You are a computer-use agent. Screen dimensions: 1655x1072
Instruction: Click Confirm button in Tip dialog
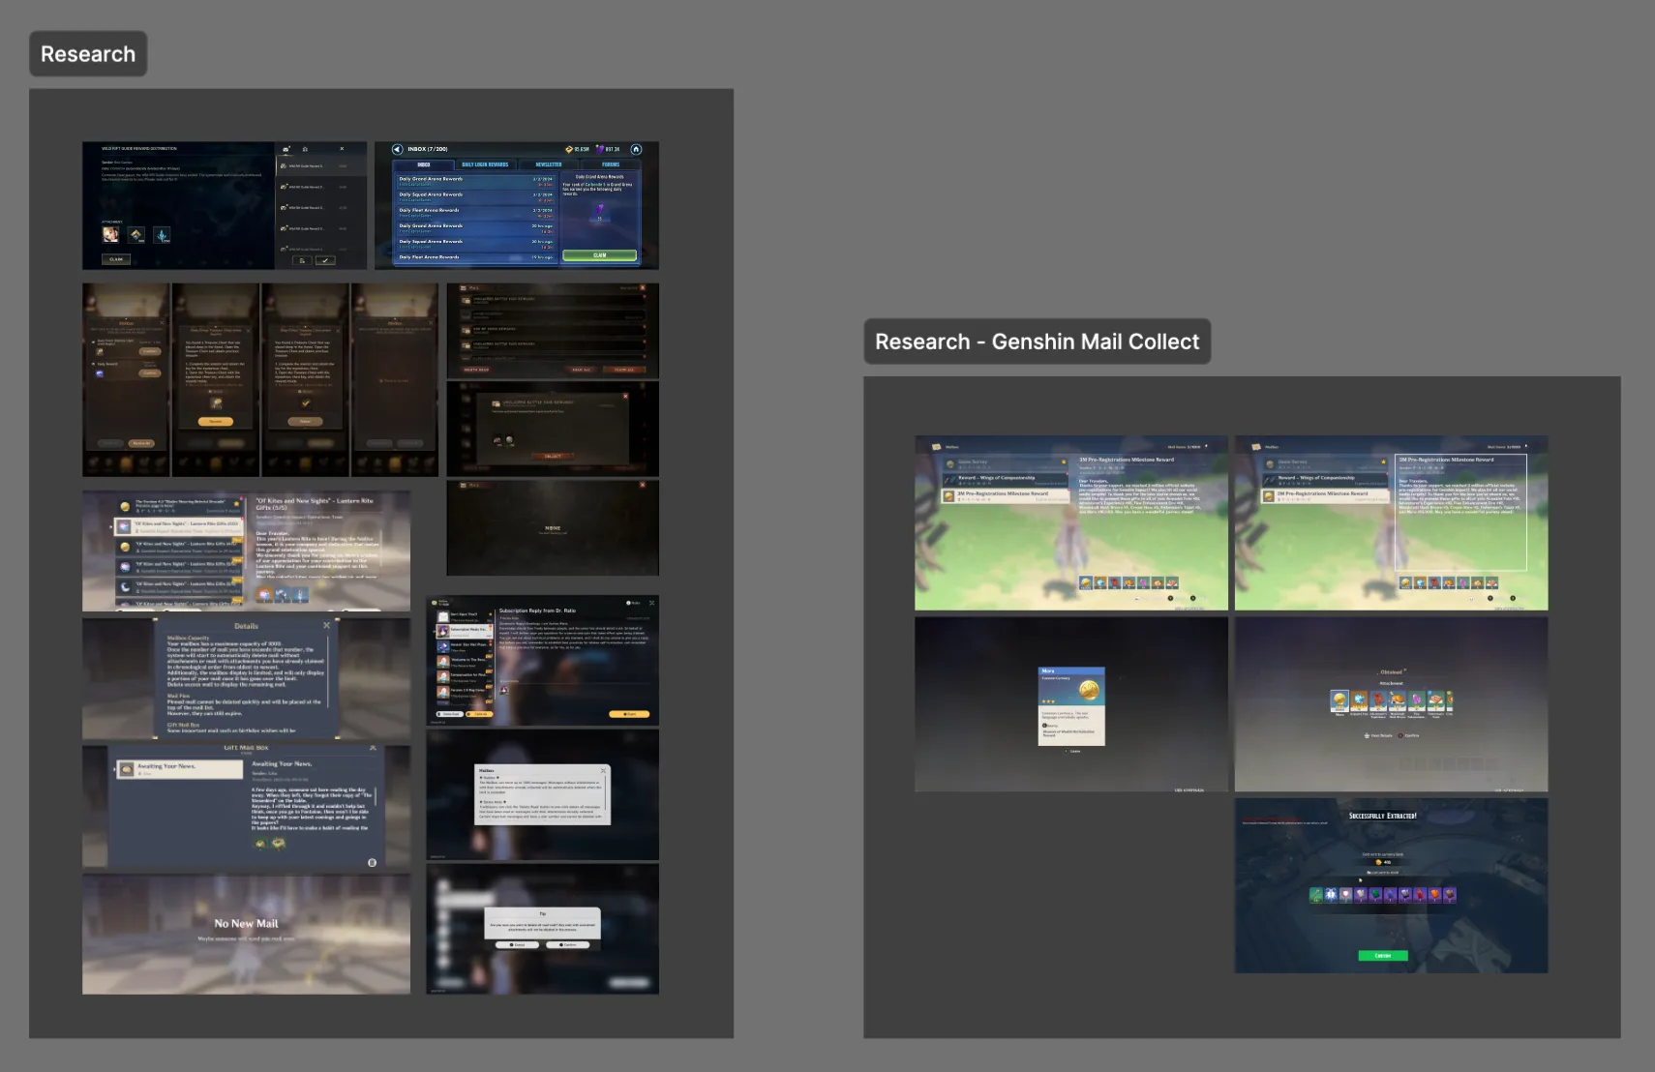coord(568,944)
